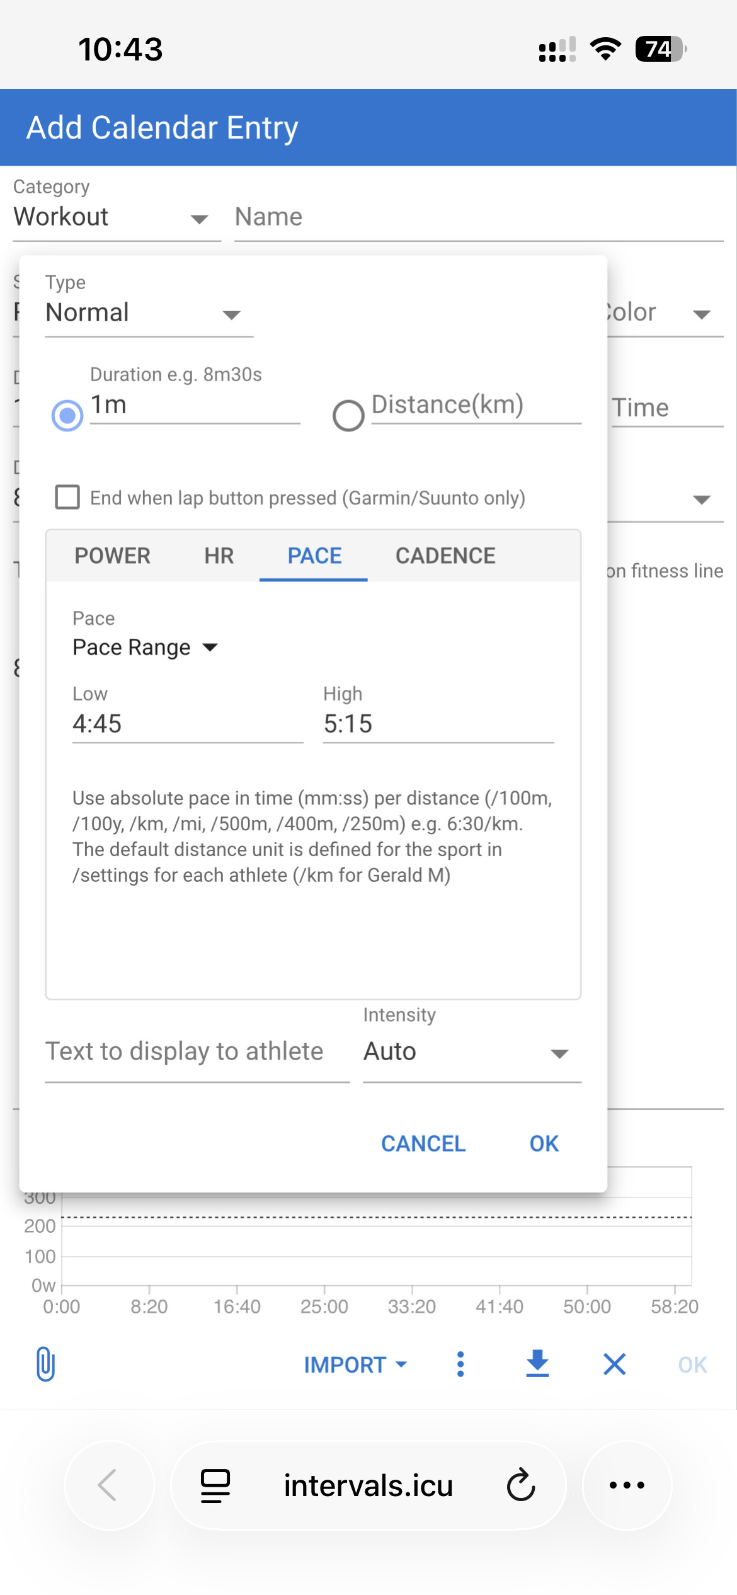Select the Distance(km) radio button

tap(348, 416)
